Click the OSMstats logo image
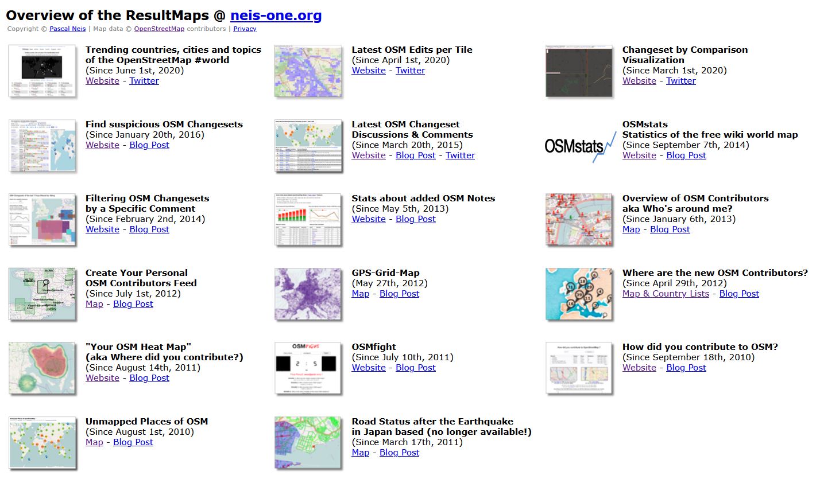The image size is (820, 479). click(579, 146)
